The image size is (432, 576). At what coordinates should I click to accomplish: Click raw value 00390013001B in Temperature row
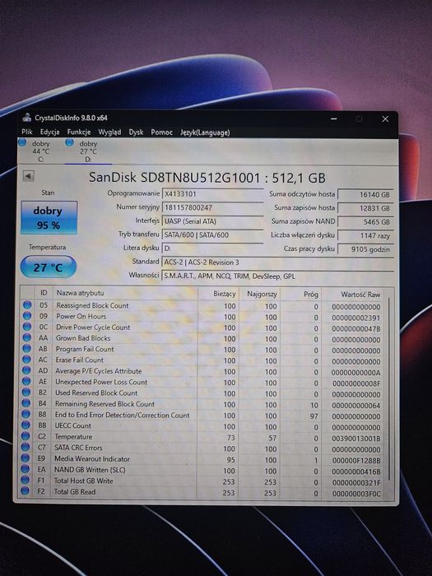[356, 439]
